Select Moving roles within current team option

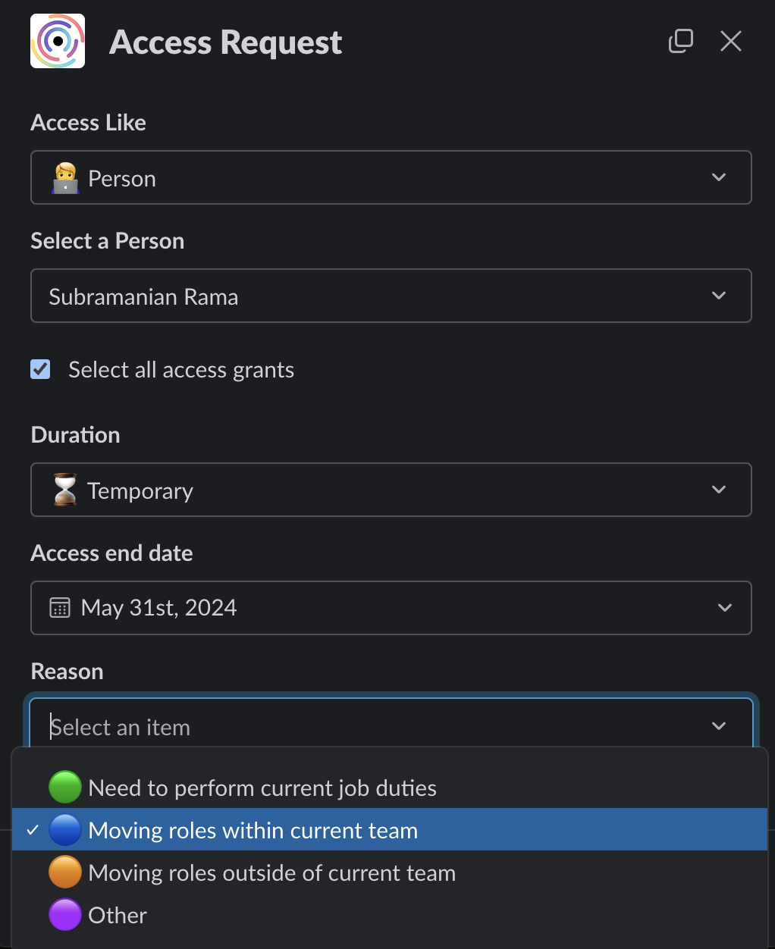[253, 830]
